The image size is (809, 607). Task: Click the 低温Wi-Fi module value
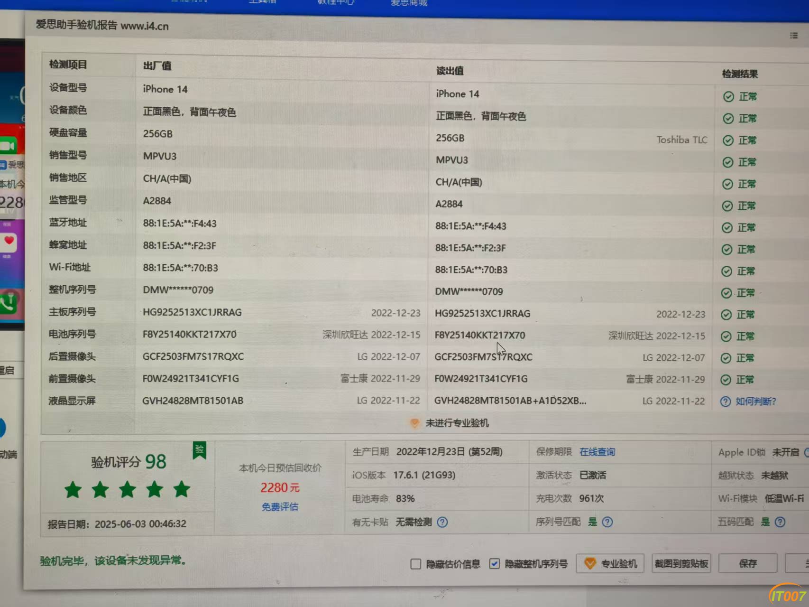click(784, 498)
